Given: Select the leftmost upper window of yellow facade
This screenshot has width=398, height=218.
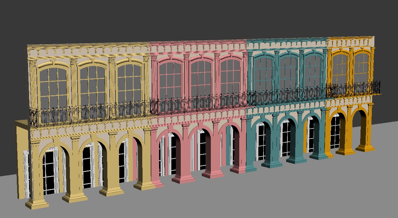Looking at the screenshot, I should pyautogui.click(x=53, y=88).
